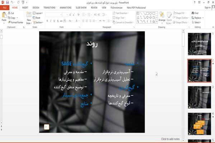
Task: Open the Nitro PDF Professional tab
Action: 136,8
